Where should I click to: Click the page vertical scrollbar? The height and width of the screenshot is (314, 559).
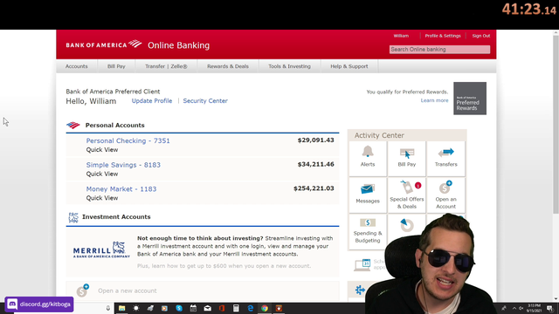[556, 125]
